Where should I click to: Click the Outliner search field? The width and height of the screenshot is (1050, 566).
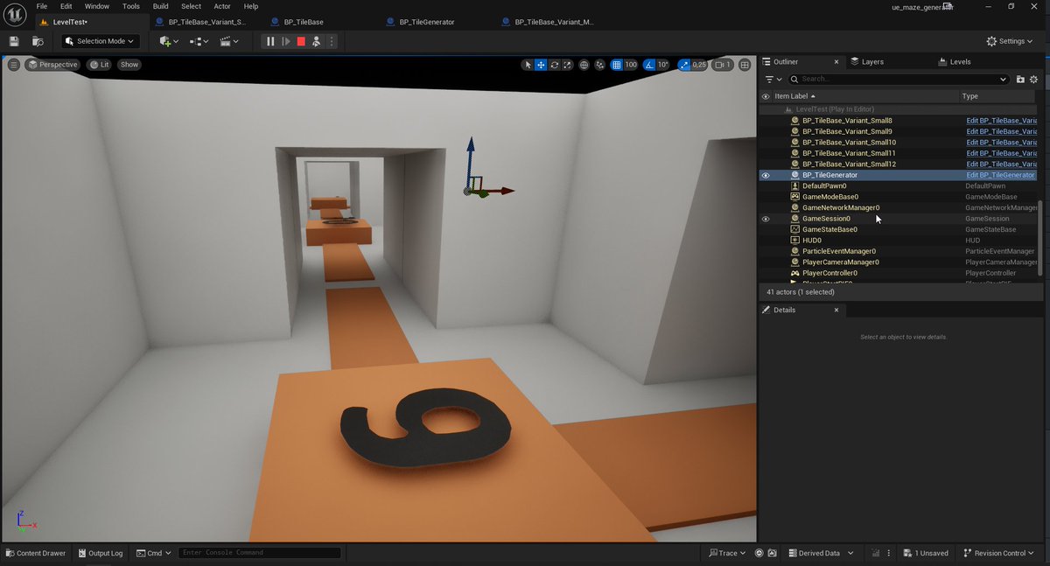(x=899, y=79)
